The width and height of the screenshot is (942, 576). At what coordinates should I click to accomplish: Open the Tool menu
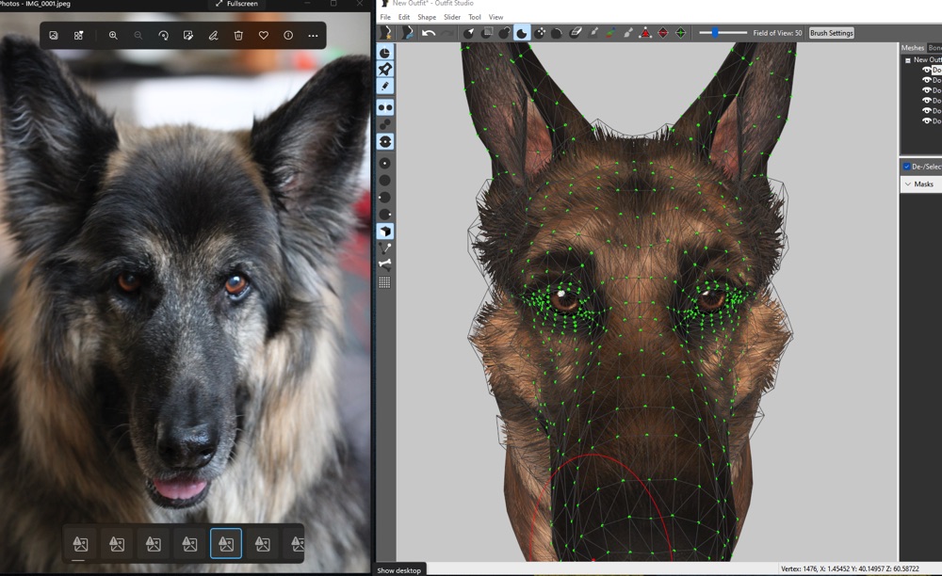click(x=475, y=17)
